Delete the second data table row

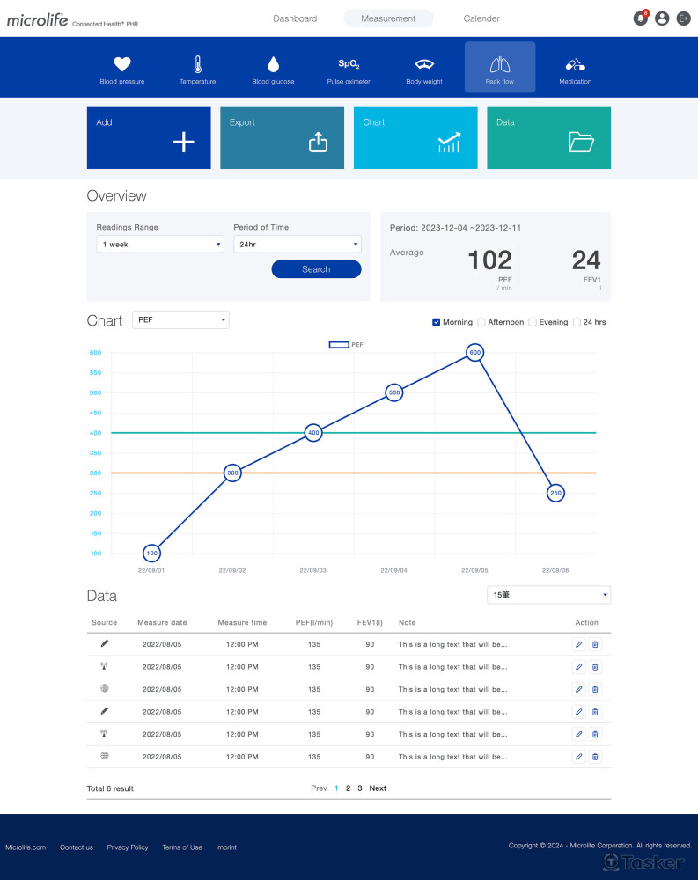click(595, 667)
